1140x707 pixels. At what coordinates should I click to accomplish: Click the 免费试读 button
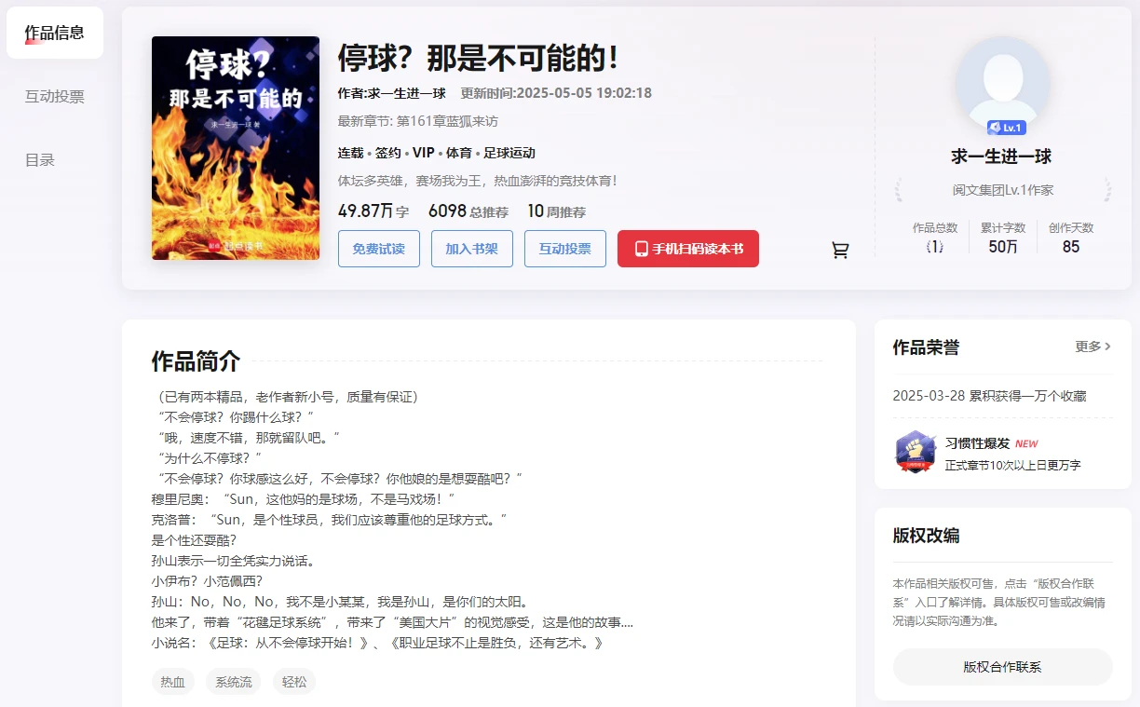click(x=378, y=249)
